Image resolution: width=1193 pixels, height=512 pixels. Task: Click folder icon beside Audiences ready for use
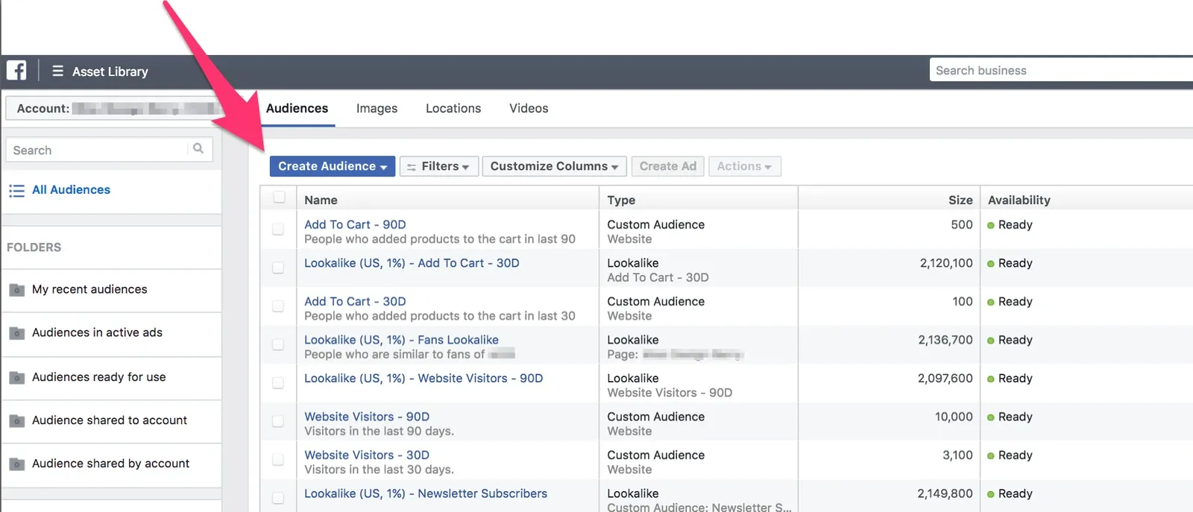[16, 378]
